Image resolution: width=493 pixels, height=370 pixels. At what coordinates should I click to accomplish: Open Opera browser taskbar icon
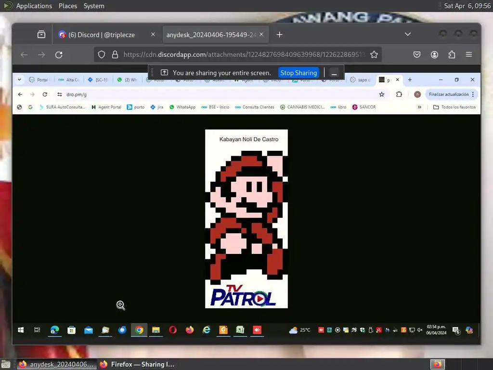tap(173, 330)
